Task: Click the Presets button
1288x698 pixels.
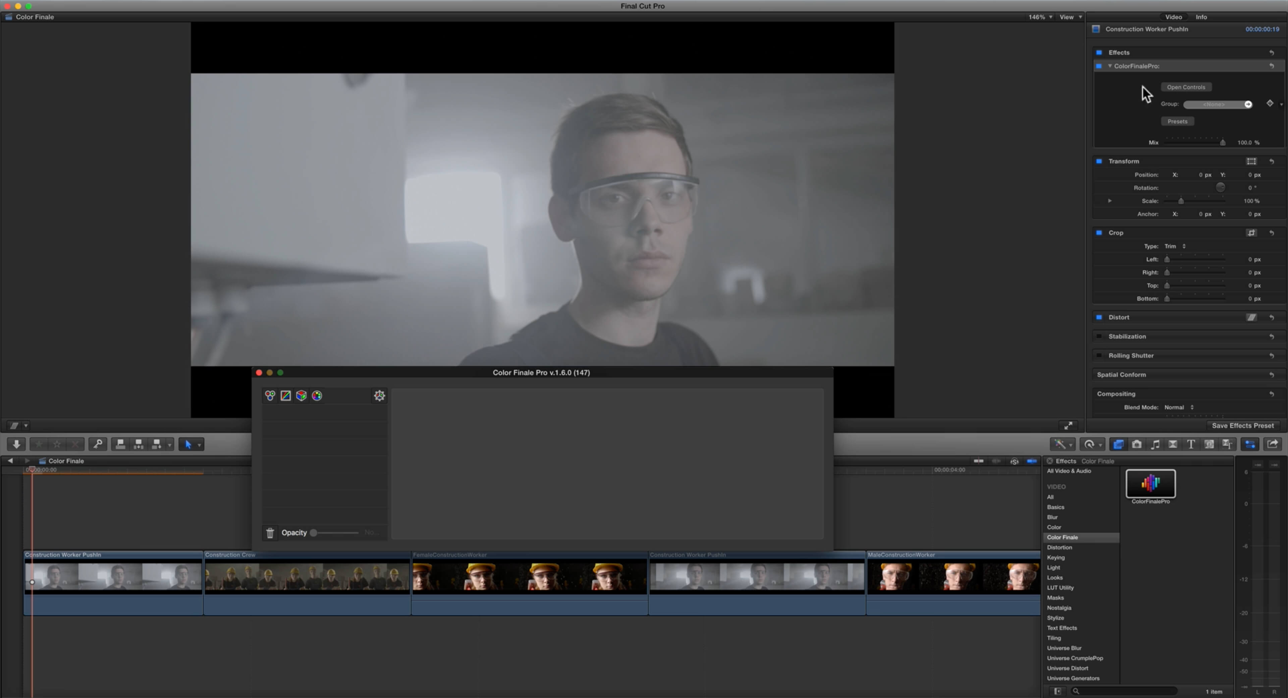Action: 1178,121
